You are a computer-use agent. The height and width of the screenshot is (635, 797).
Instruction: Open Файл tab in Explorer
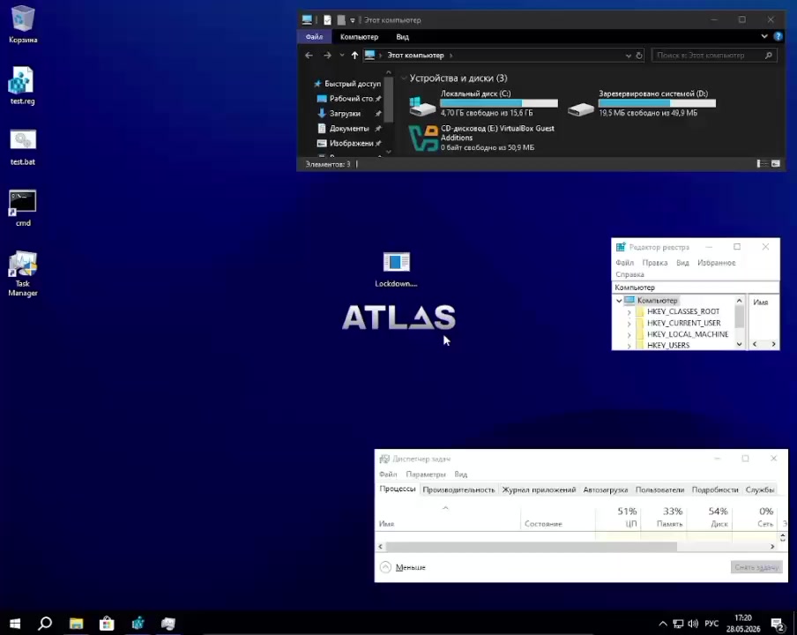tap(314, 37)
